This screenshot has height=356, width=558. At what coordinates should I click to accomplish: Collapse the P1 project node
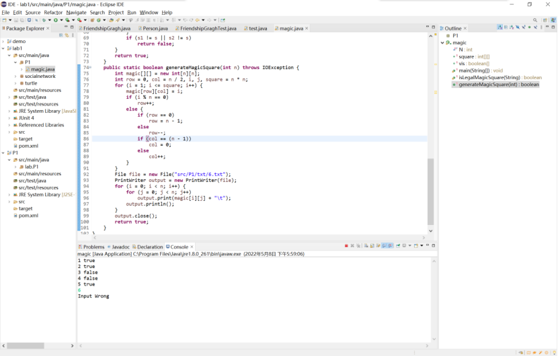point(3,153)
